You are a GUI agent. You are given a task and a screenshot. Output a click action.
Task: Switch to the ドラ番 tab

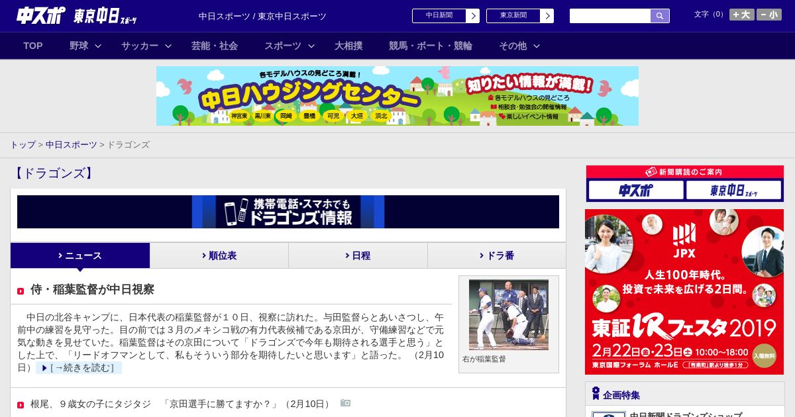coord(497,255)
